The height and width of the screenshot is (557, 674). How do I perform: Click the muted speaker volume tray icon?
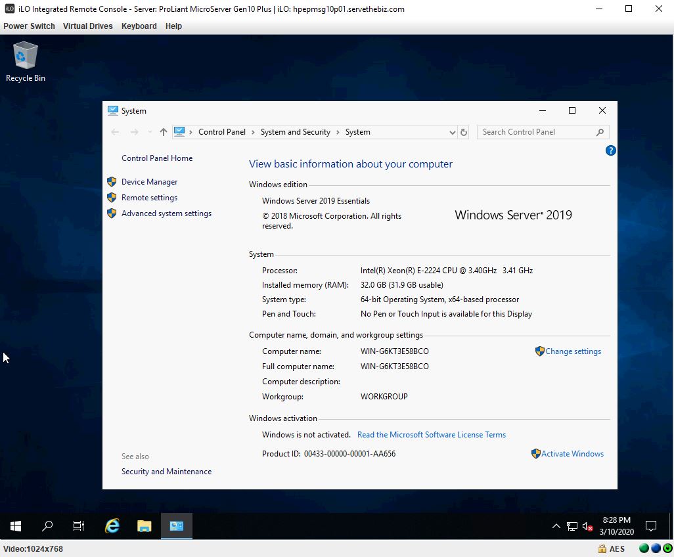pos(587,526)
